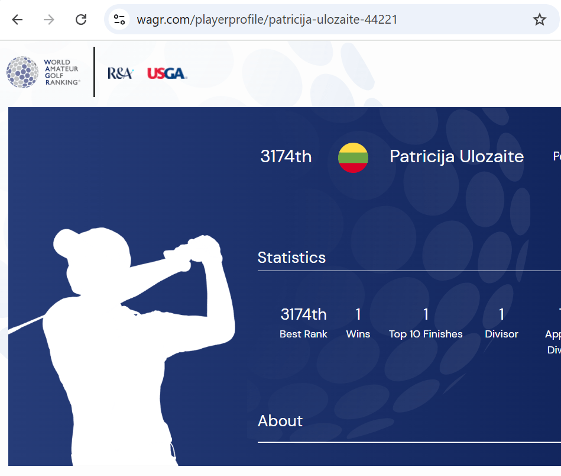Screen dimensions: 561x476
Task: Click the number 1 above Divisor
Action: [x=502, y=314]
